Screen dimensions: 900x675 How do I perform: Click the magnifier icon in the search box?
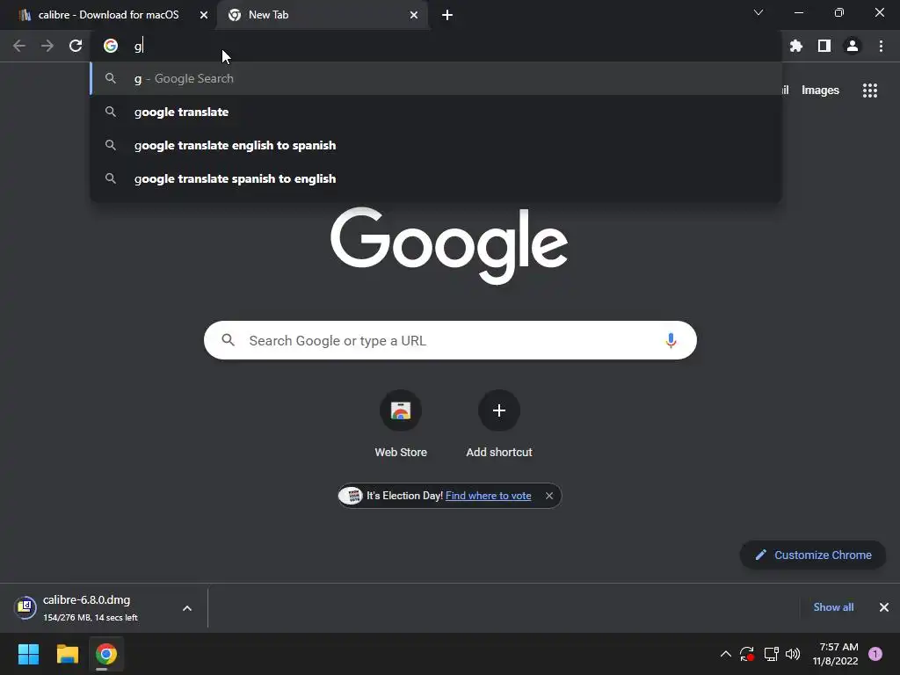229,340
